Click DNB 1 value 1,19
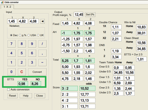 116,51
